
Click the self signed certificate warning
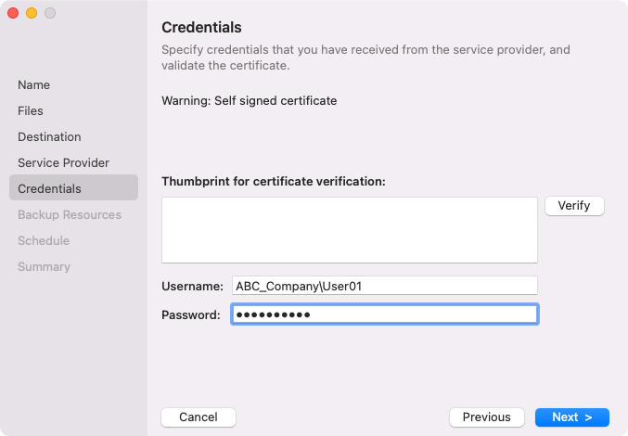coord(249,100)
